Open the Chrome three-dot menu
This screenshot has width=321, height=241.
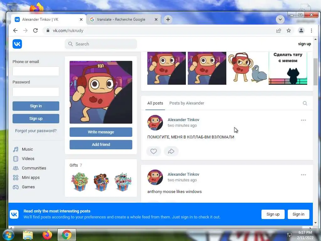311,30
